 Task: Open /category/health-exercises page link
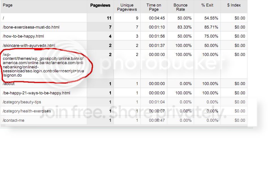(x=27, y=111)
